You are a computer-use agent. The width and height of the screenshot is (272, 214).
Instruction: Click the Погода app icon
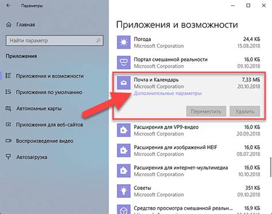coord(124,42)
